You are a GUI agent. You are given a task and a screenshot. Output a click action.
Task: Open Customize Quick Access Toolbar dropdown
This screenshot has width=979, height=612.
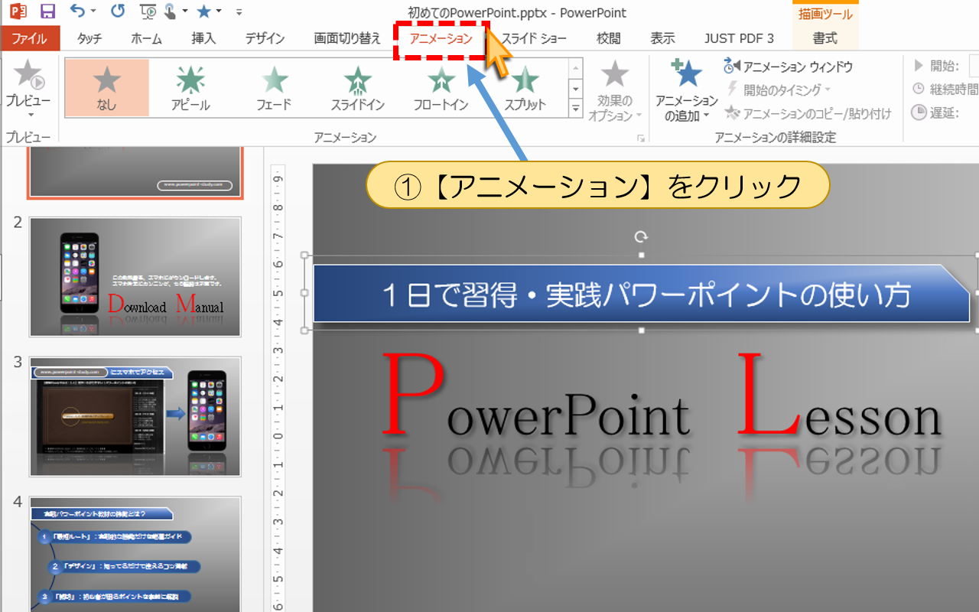pos(239,12)
